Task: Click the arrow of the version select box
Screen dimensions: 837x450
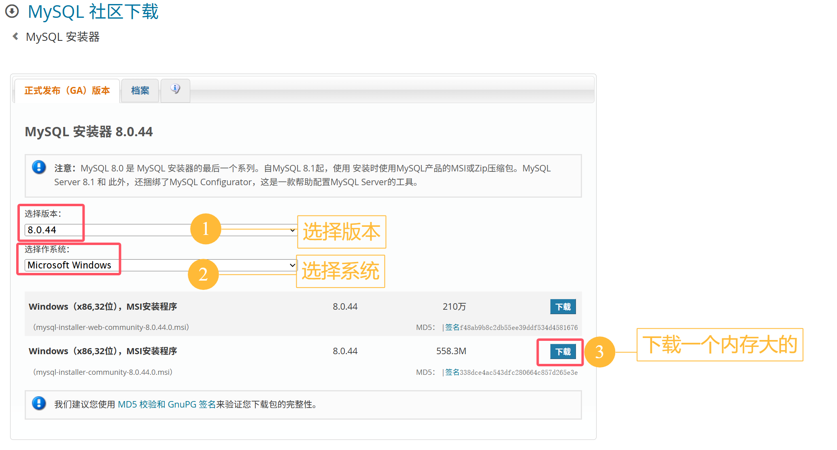Action: 292,230
